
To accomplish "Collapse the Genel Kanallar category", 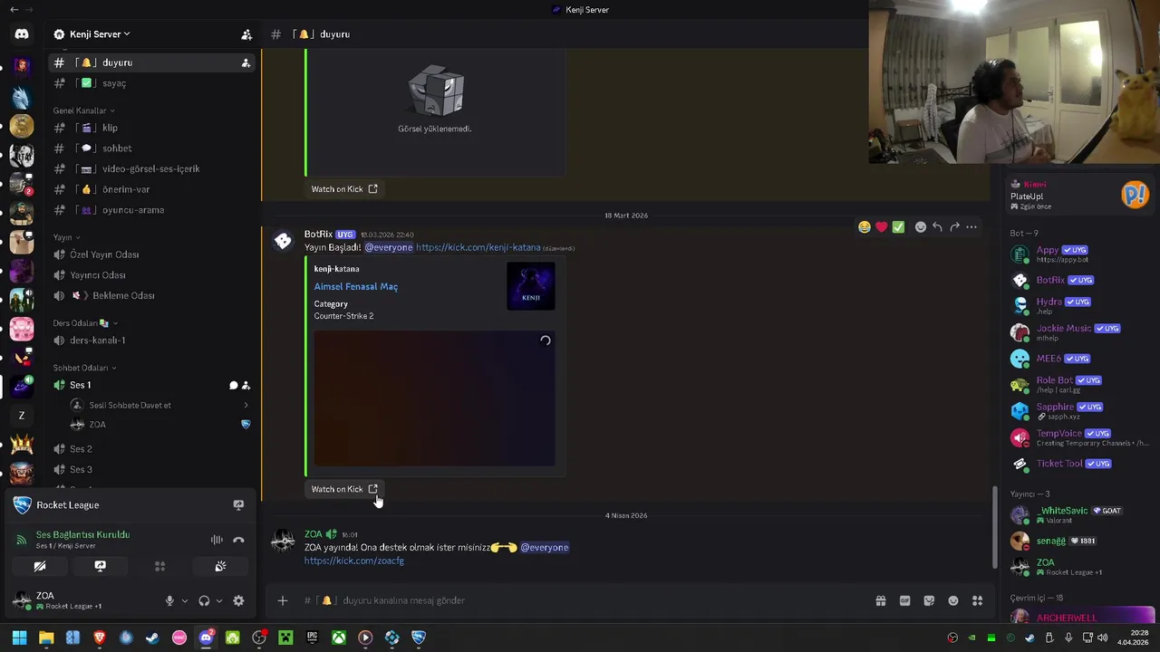I will coord(83,110).
